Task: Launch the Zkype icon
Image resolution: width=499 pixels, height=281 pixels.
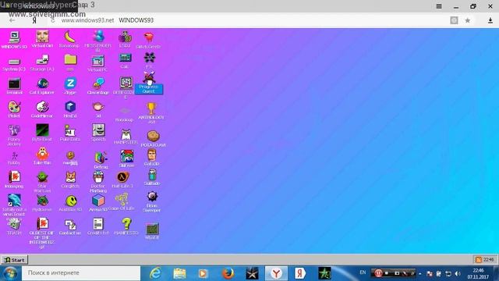Action: click(70, 84)
